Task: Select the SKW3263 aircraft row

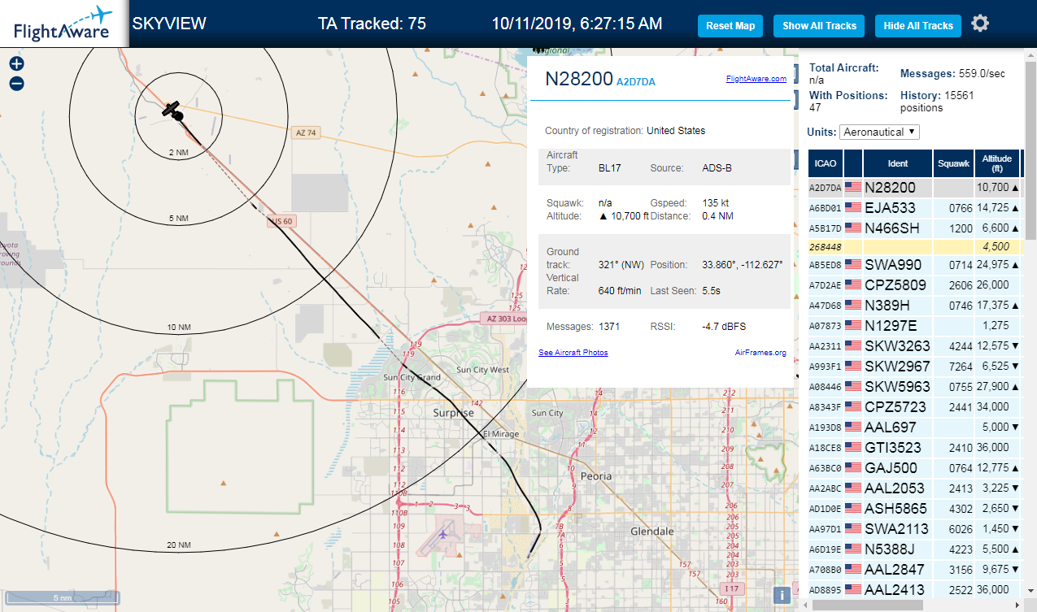Action: [x=914, y=346]
